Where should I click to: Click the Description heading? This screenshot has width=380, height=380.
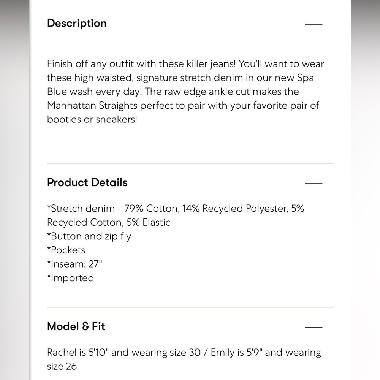(x=77, y=24)
